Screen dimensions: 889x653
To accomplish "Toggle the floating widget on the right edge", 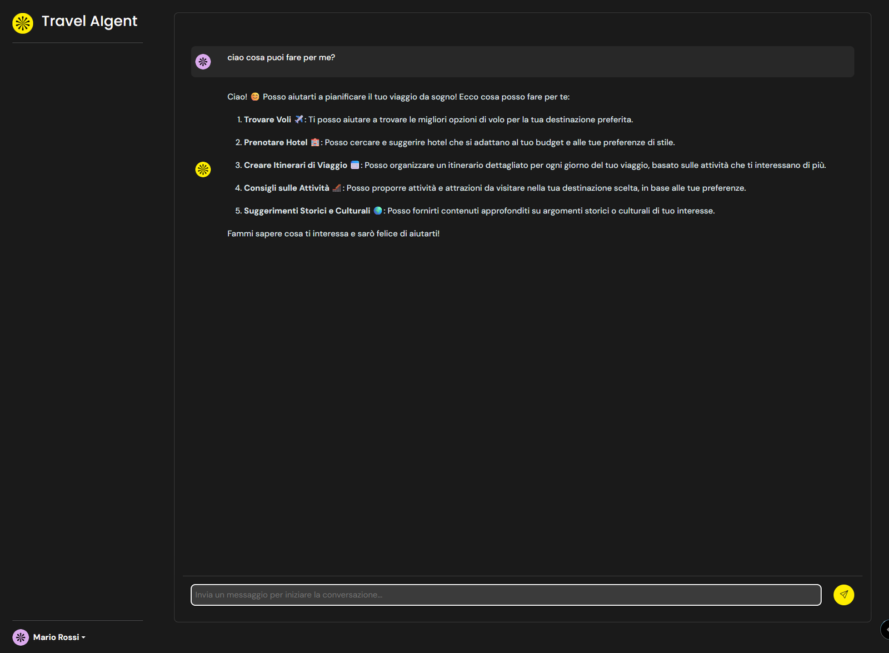I will coord(885,629).
